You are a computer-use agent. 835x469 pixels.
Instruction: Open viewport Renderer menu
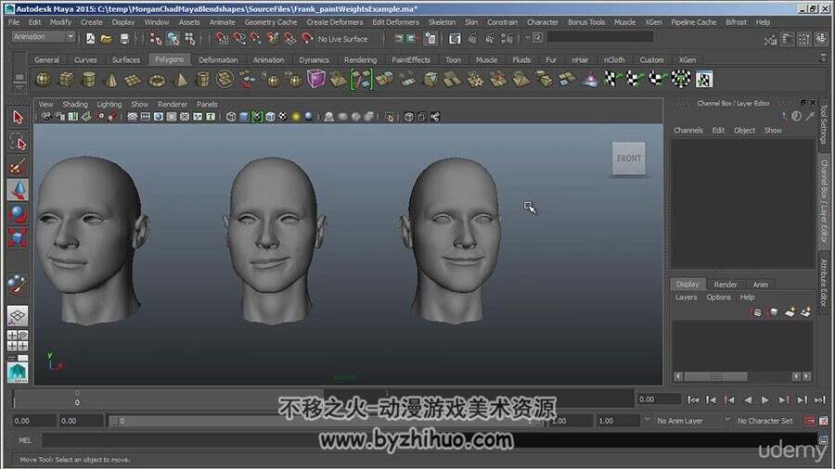click(x=173, y=104)
